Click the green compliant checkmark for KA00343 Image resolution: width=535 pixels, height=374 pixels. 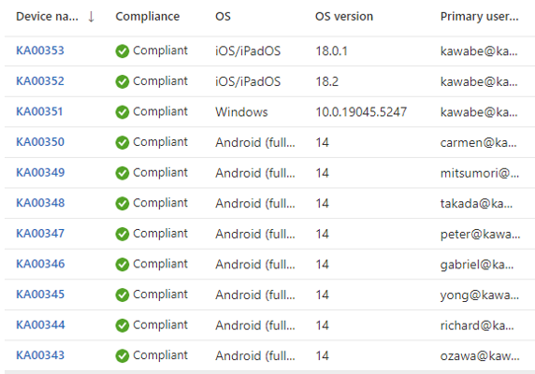pyautogui.click(x=123, y=356)
